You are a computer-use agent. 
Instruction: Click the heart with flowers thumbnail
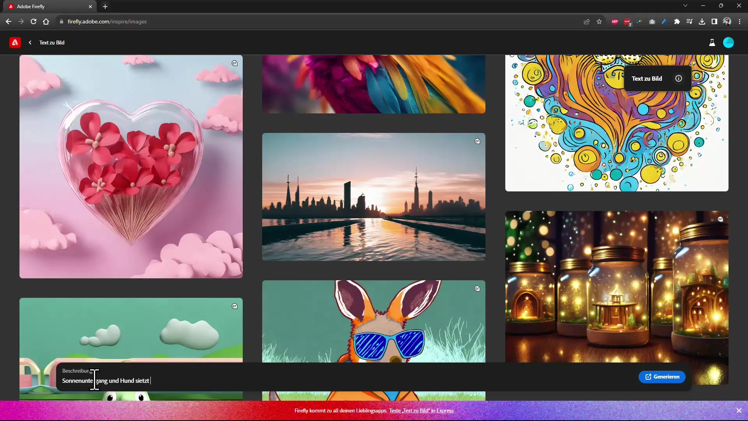(x=132, y=166)
